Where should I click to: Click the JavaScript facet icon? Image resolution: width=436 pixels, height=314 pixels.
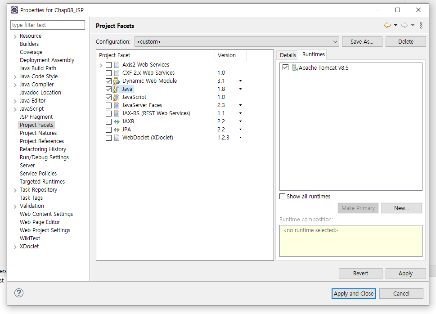pyautogui.click(x=117, y=97)
